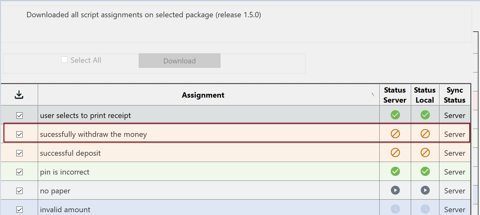Click Status Server blocked icon for withdraw money
The image size is (480, 215).
[x=395, y=134]
